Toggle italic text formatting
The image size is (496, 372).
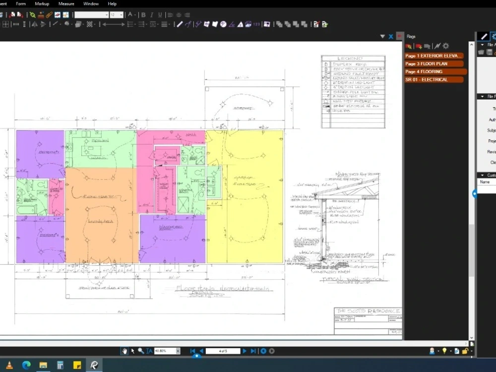click(x=152, y=15)
